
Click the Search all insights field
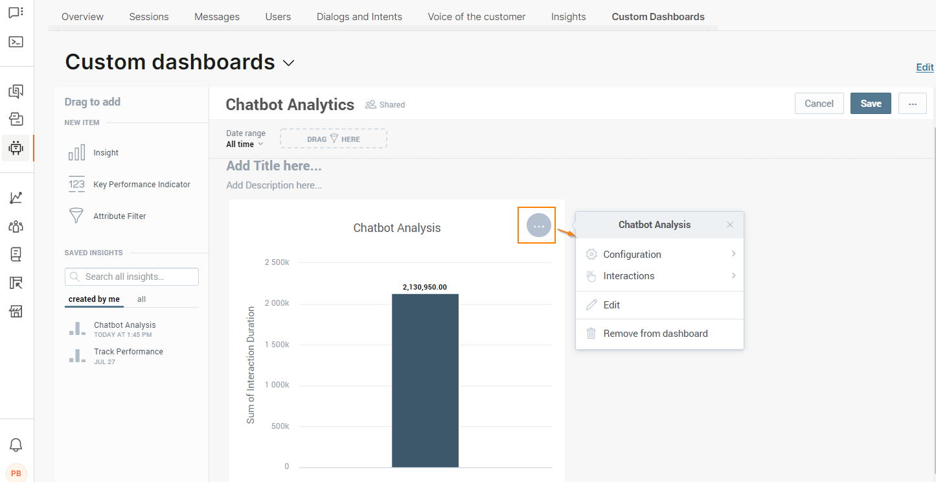coord(131,276)
